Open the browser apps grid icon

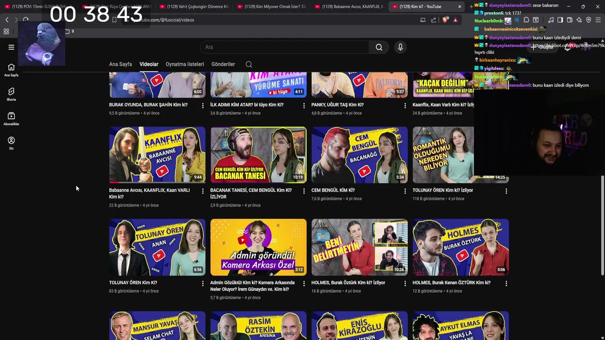click(6, 31)
